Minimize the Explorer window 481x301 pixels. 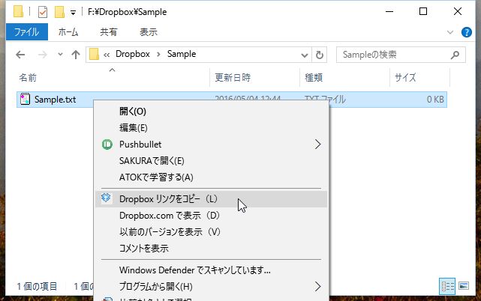coord(389,12)
